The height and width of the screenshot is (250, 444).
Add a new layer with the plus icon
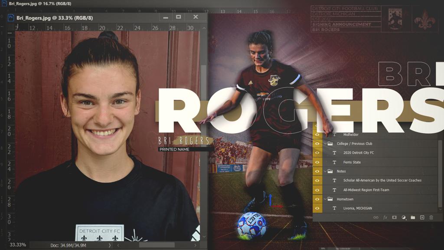(422, 217)
